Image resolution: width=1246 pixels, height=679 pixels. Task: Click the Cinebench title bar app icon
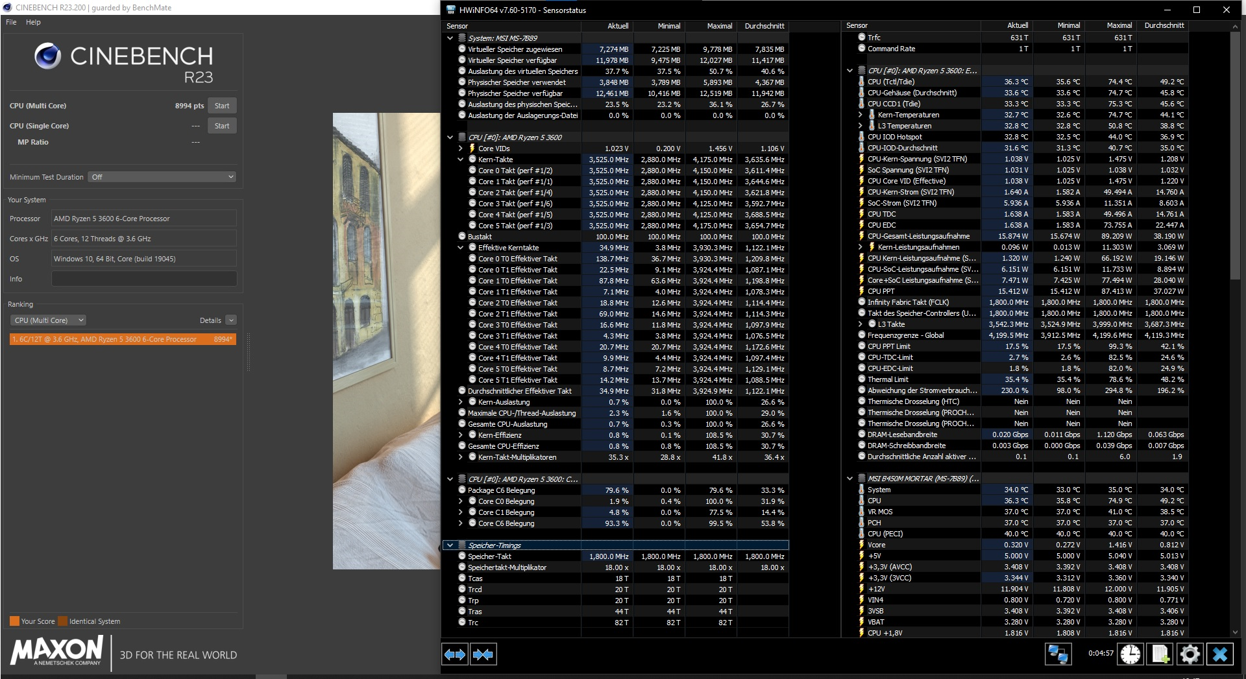click(x=7, y=8)
